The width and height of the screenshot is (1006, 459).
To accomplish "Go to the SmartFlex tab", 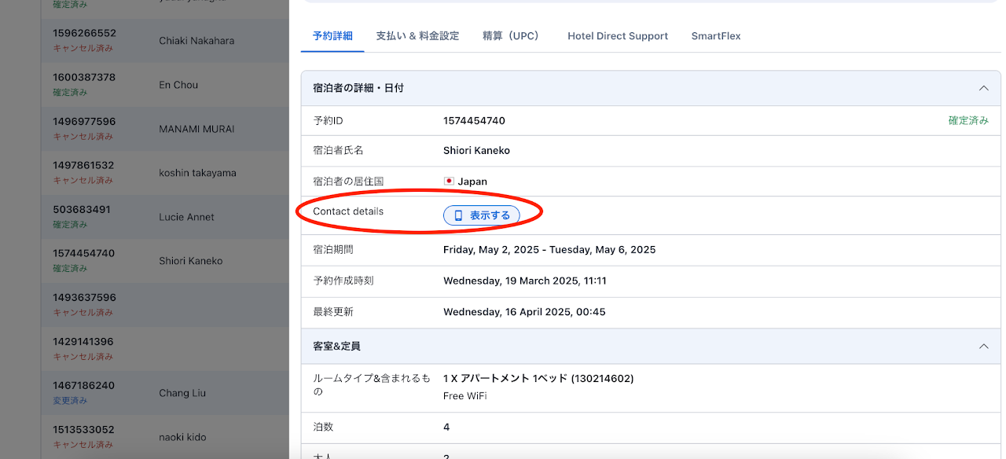I will (x=716, y=36).
